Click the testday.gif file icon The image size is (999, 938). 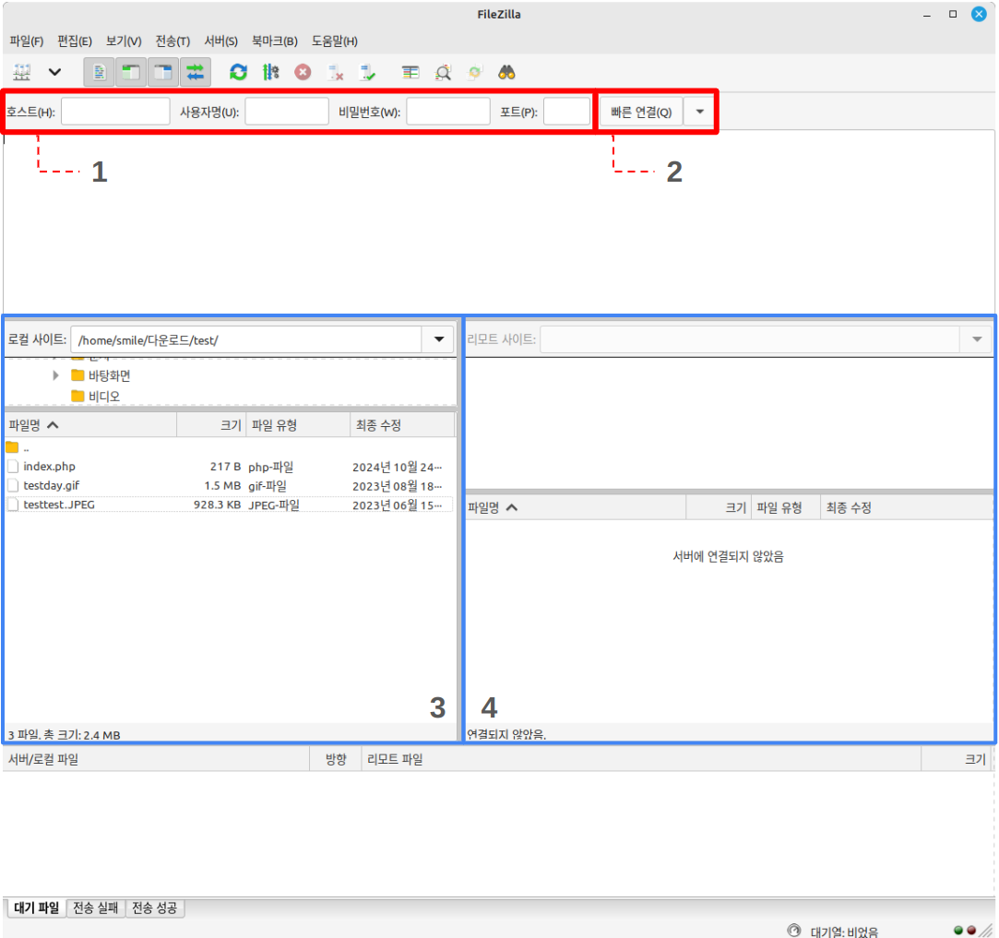click(x=13, y=485)
